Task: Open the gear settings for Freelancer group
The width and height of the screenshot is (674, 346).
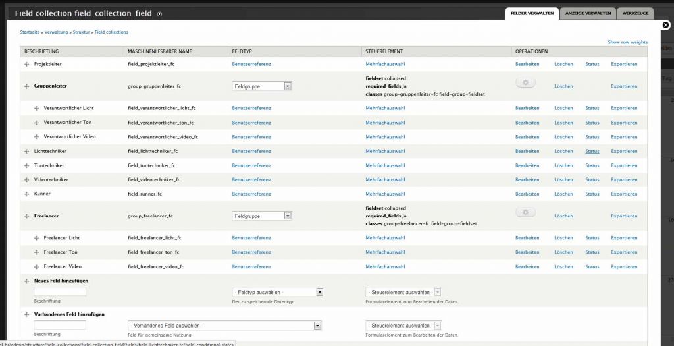Action: 525,212
